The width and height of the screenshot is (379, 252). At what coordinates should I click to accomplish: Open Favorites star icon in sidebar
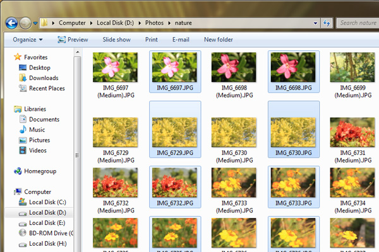[18, 57]
